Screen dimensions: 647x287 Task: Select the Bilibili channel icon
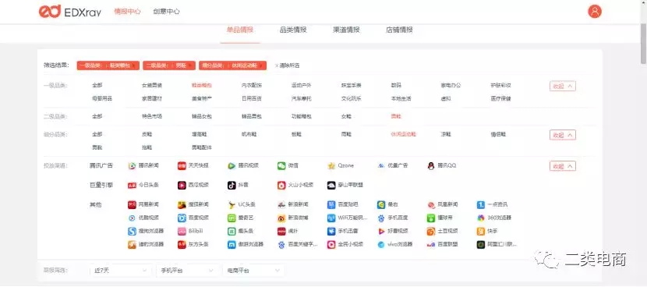(x=182, y=232)
